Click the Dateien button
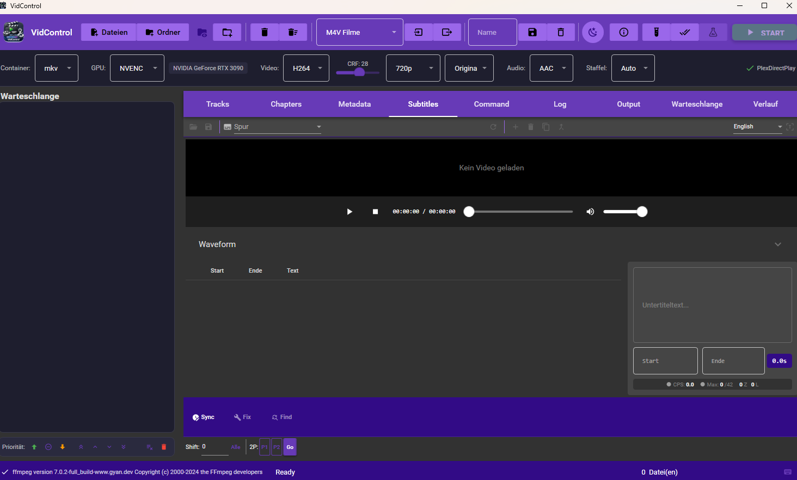797x480 pixels. coord(109,32)
